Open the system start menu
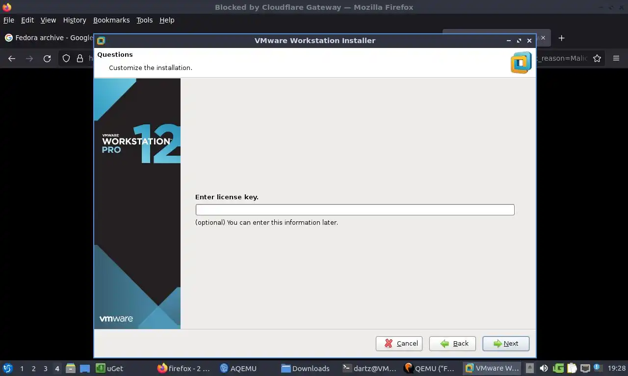 (x=7, y=368)
